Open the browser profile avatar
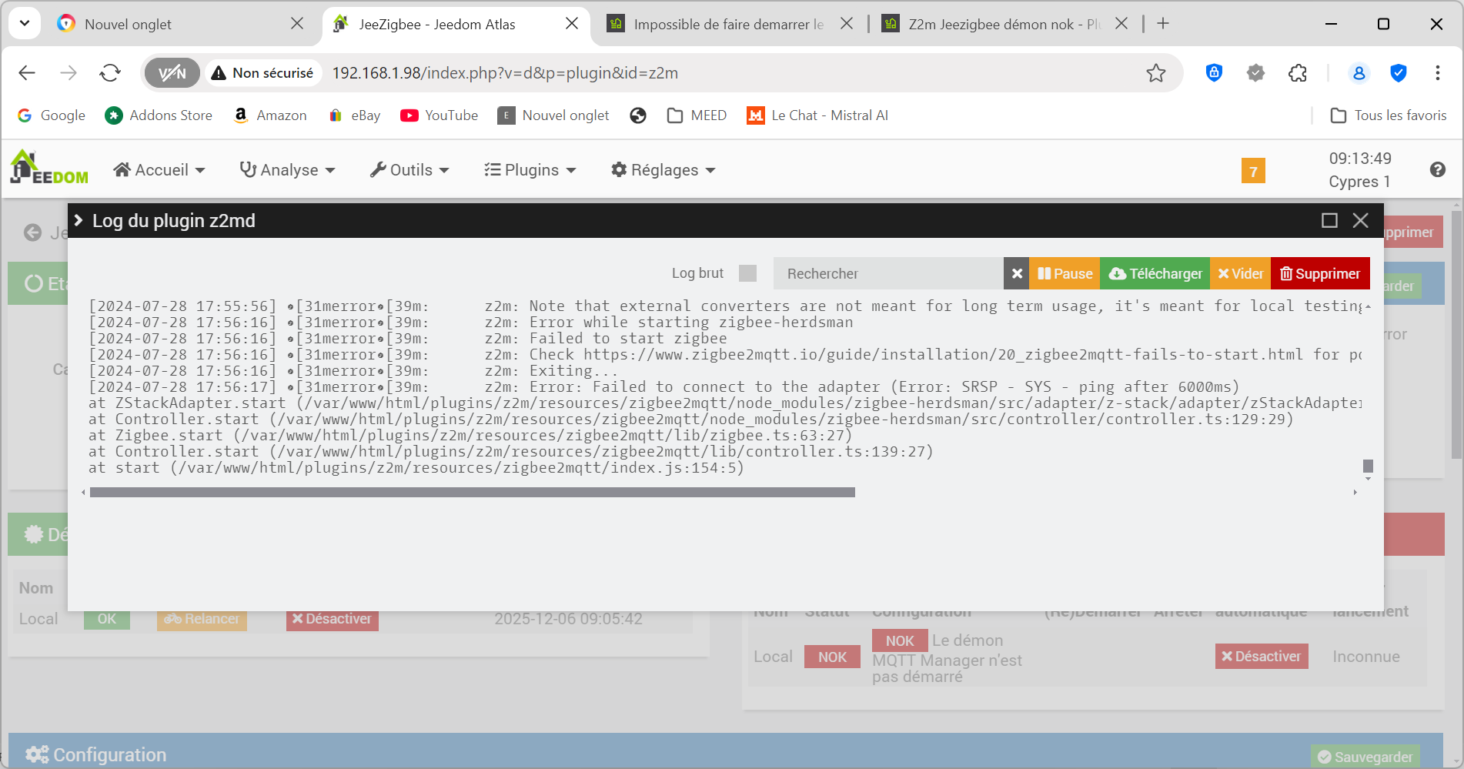This screenshot has height=769, width=1464. [1359, 73]
